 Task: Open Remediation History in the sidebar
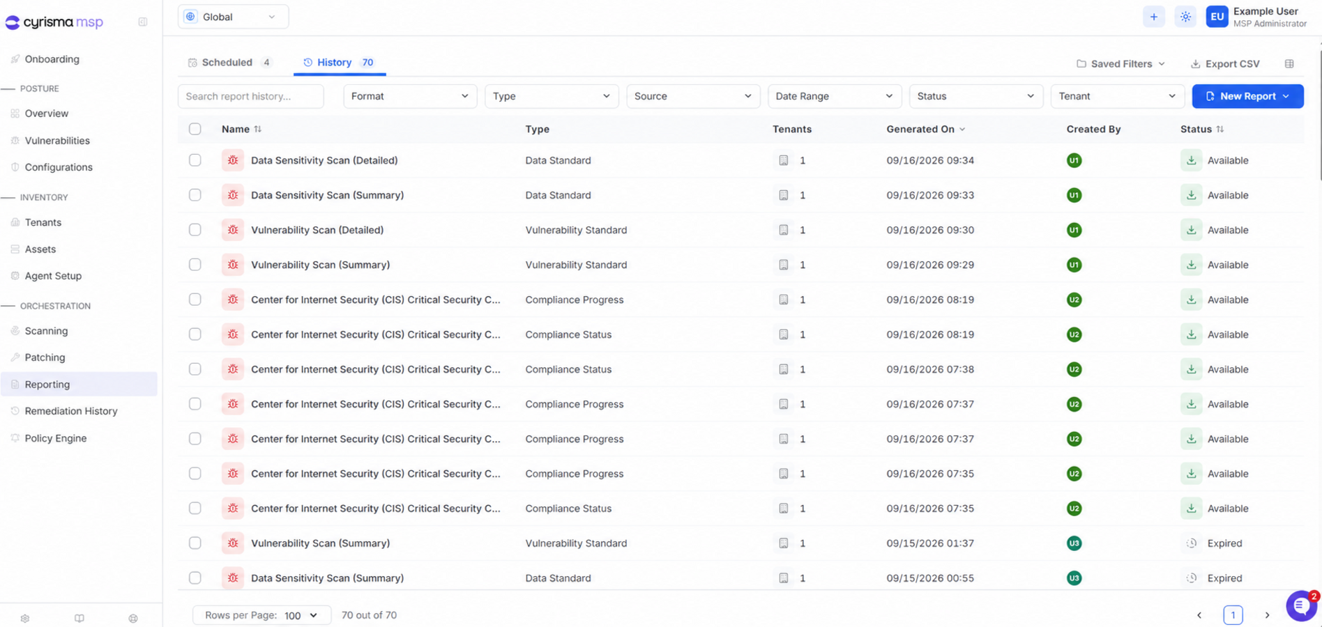(x=71, y=411)
